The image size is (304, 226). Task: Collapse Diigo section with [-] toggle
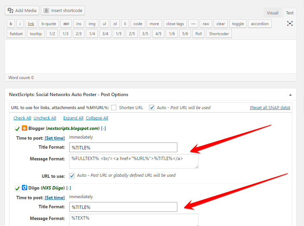pyautogui.click(x=69, y=188)
